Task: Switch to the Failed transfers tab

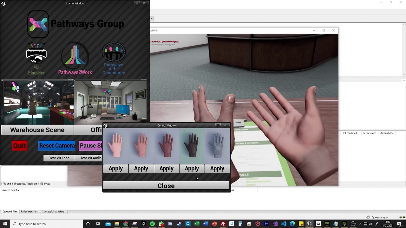Action: (x=29, y=212)
